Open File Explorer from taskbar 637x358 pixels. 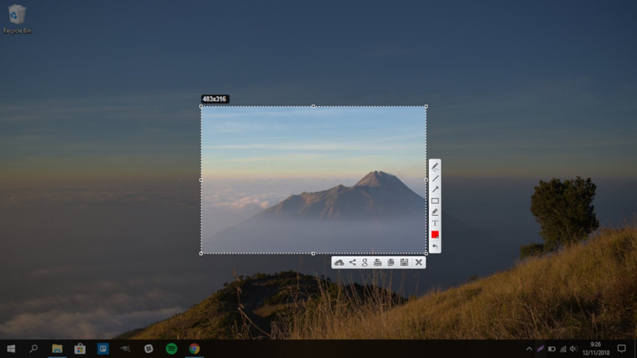coord(57,349)
